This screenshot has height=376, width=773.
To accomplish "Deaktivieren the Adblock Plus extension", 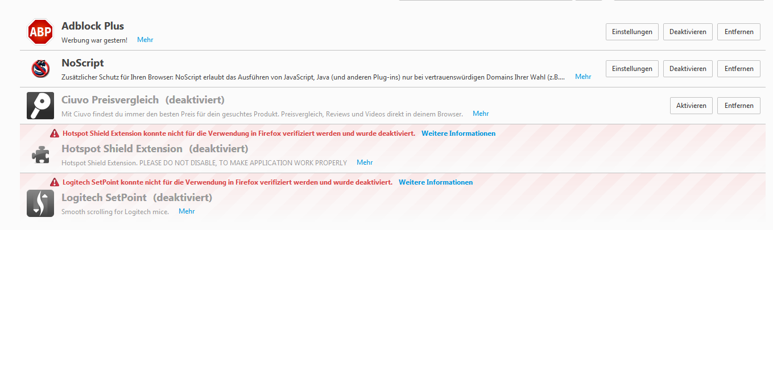I will tap(688, 32).
